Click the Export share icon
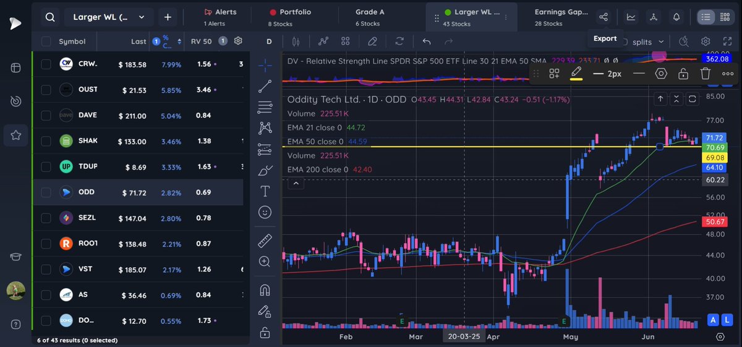 604,17
